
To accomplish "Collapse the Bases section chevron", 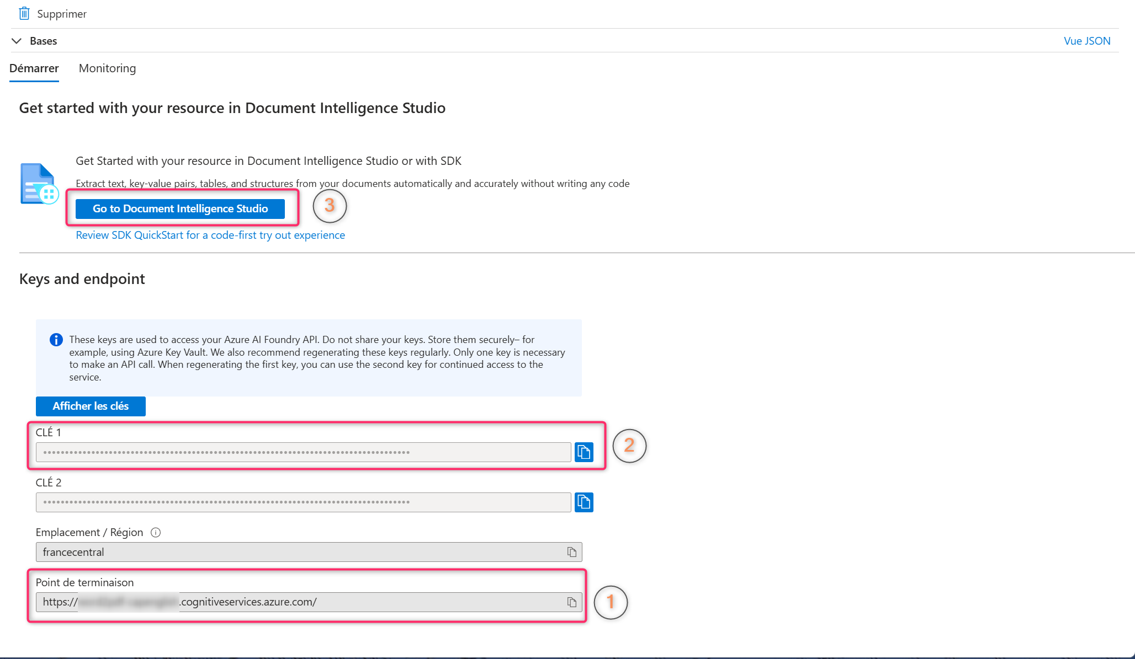I will 17,41.
